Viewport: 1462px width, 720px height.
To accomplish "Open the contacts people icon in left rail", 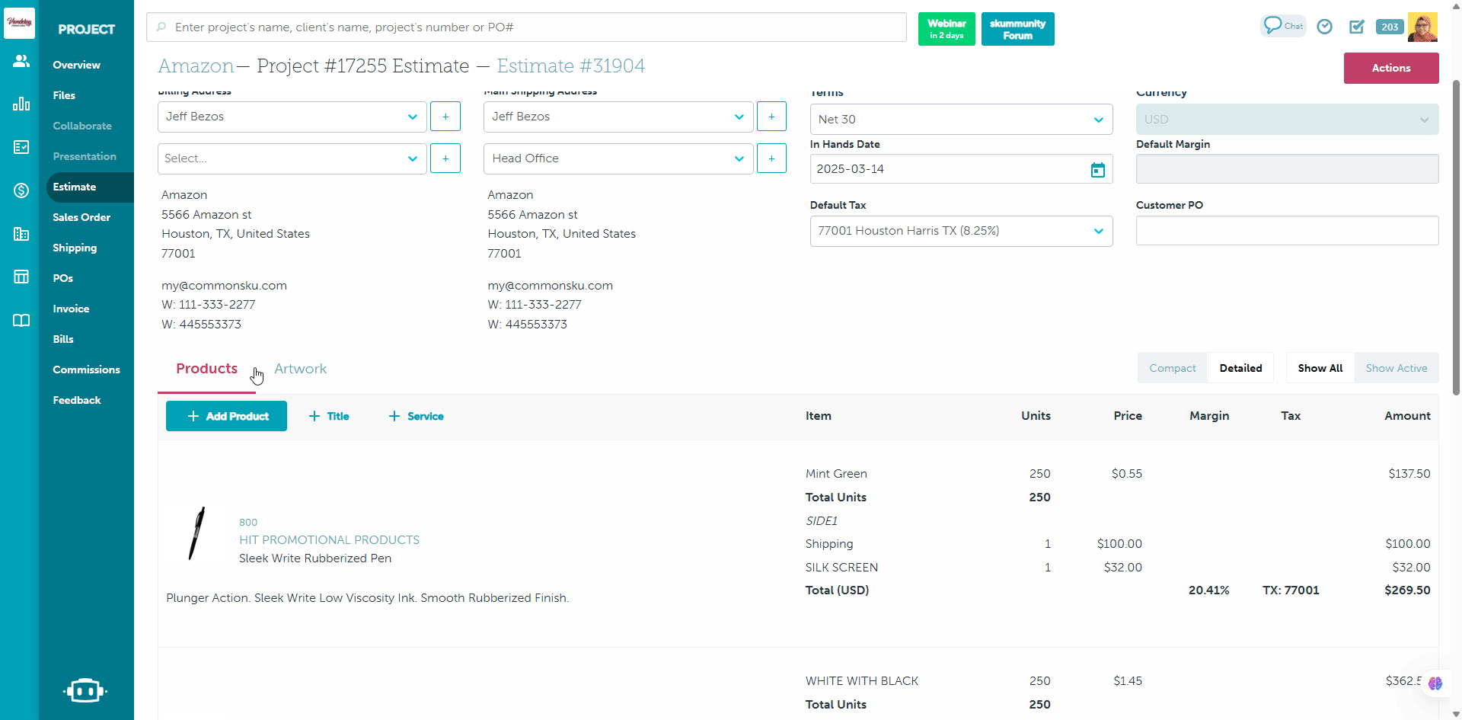I will pyautogui.click(x=21, y=61).
